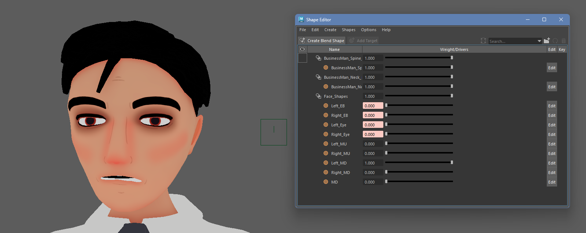
Task: Click the BusinessMan_Neck blend shape group icon
Action: point(318,77)
